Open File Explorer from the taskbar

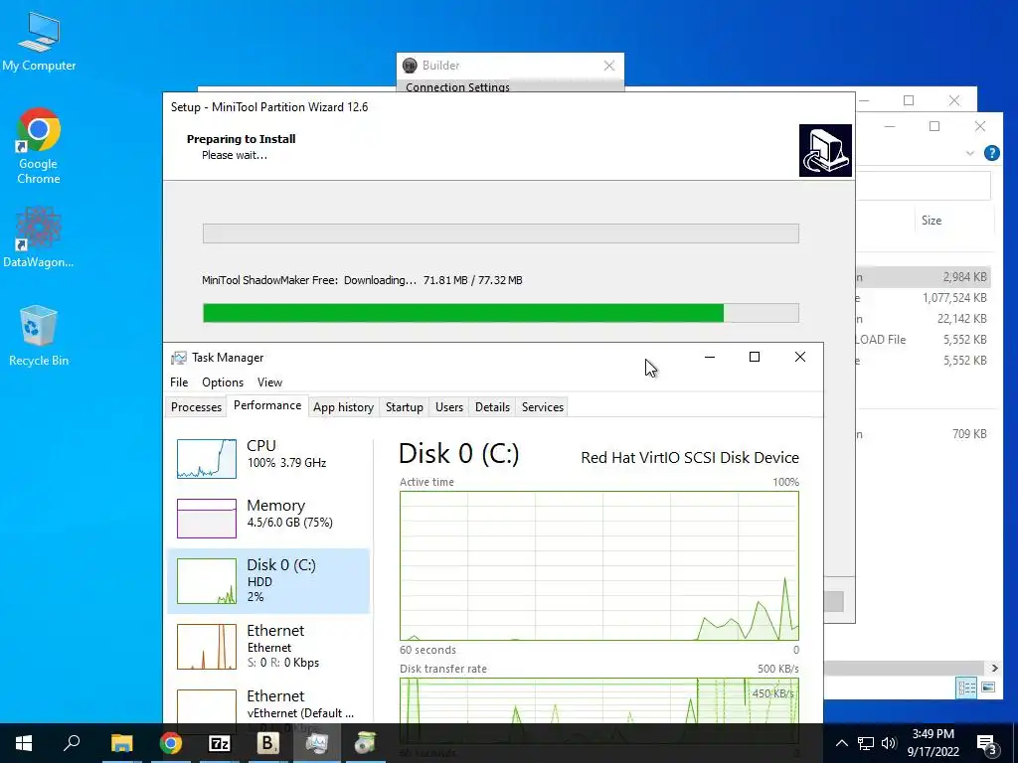tap(121, 743)
